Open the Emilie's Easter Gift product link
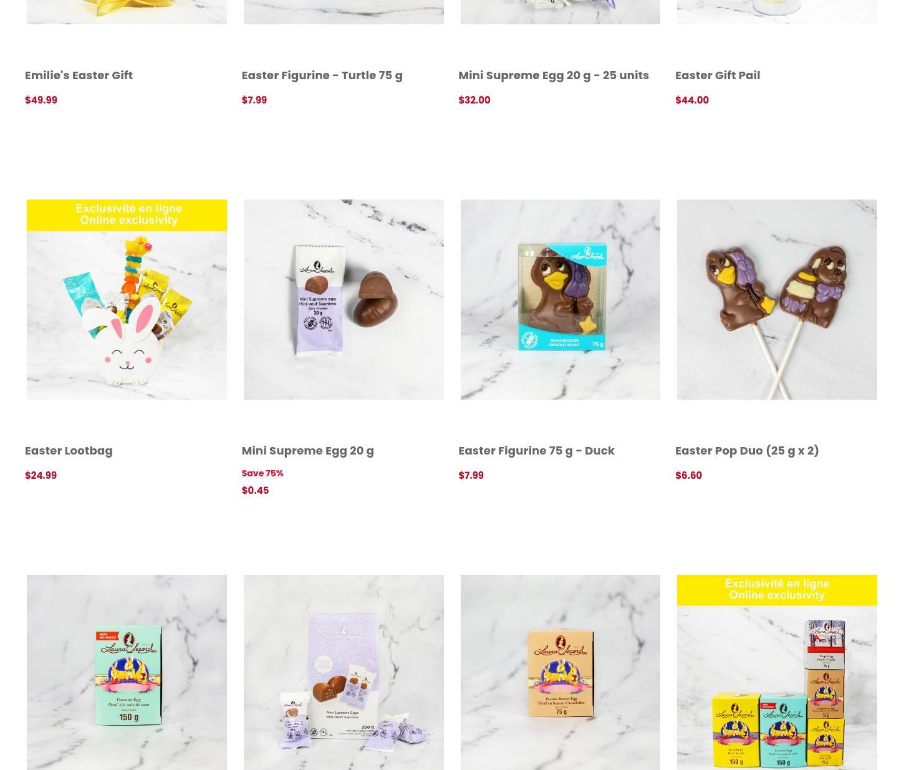The height and width of the screenshot is (770, 904). point(79,75)
